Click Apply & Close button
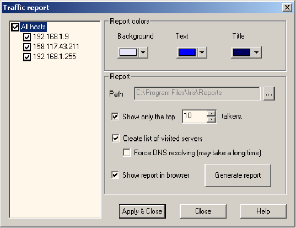Viewport: 296px width, 228px height. (x=142, y=211)
